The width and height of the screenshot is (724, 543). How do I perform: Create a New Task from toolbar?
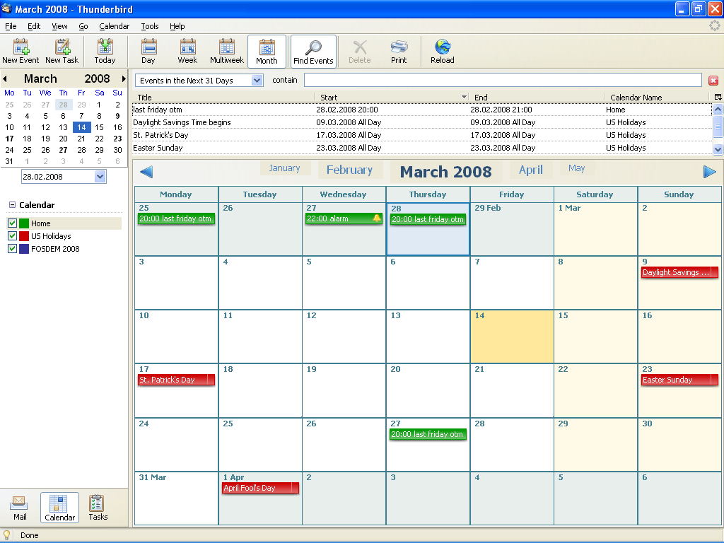point(62,51)
